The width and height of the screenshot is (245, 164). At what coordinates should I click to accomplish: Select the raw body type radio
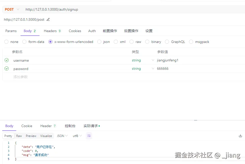(x=131, y=42)
